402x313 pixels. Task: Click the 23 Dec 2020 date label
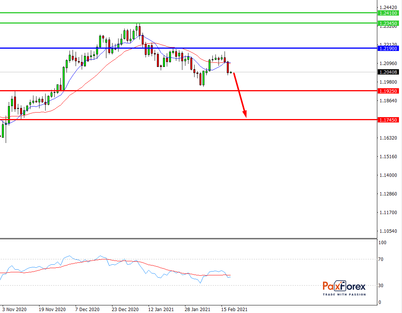(125, 310)
